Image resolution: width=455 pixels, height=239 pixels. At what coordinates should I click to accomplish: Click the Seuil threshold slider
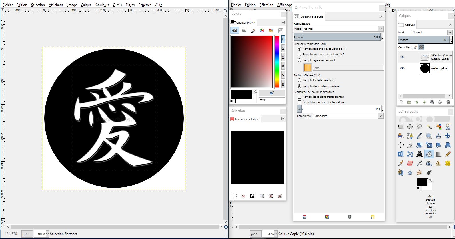pos(339,109)
